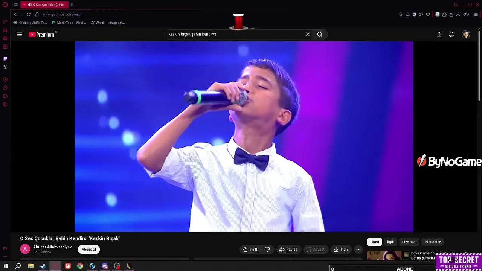Search tabs with the top-right magnifier
Screen dimensions: 482x271
(x=456, y=5)
